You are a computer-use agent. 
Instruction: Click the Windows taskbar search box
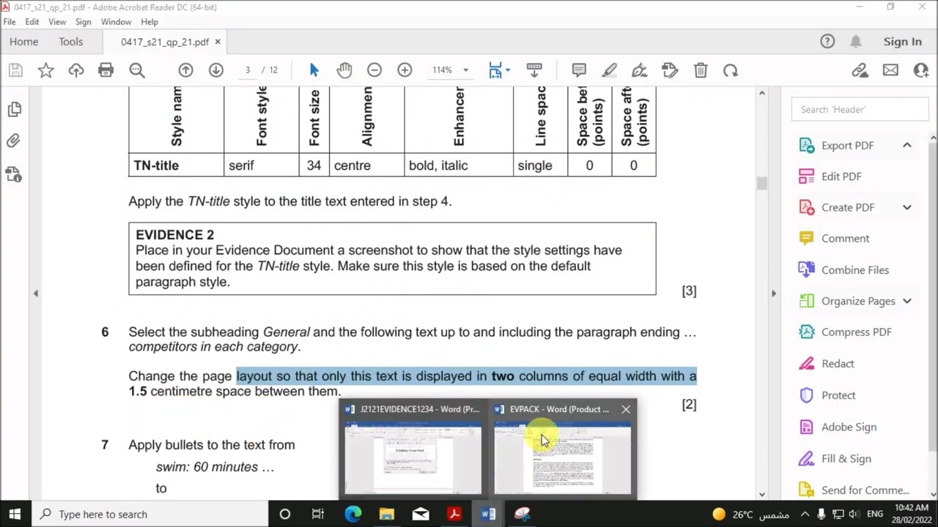pos(151,514)
